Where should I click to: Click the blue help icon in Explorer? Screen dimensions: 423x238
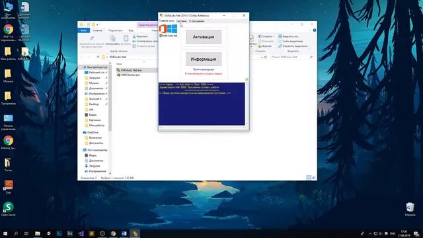315,30
